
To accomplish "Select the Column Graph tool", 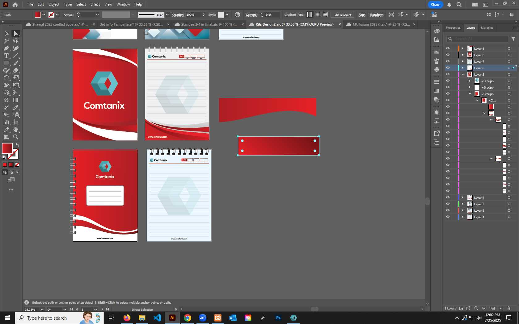I will pos(6,122).
